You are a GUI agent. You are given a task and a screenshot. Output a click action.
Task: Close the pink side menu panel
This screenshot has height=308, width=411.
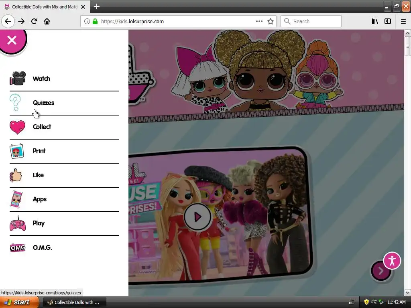[x=12, y=40]
